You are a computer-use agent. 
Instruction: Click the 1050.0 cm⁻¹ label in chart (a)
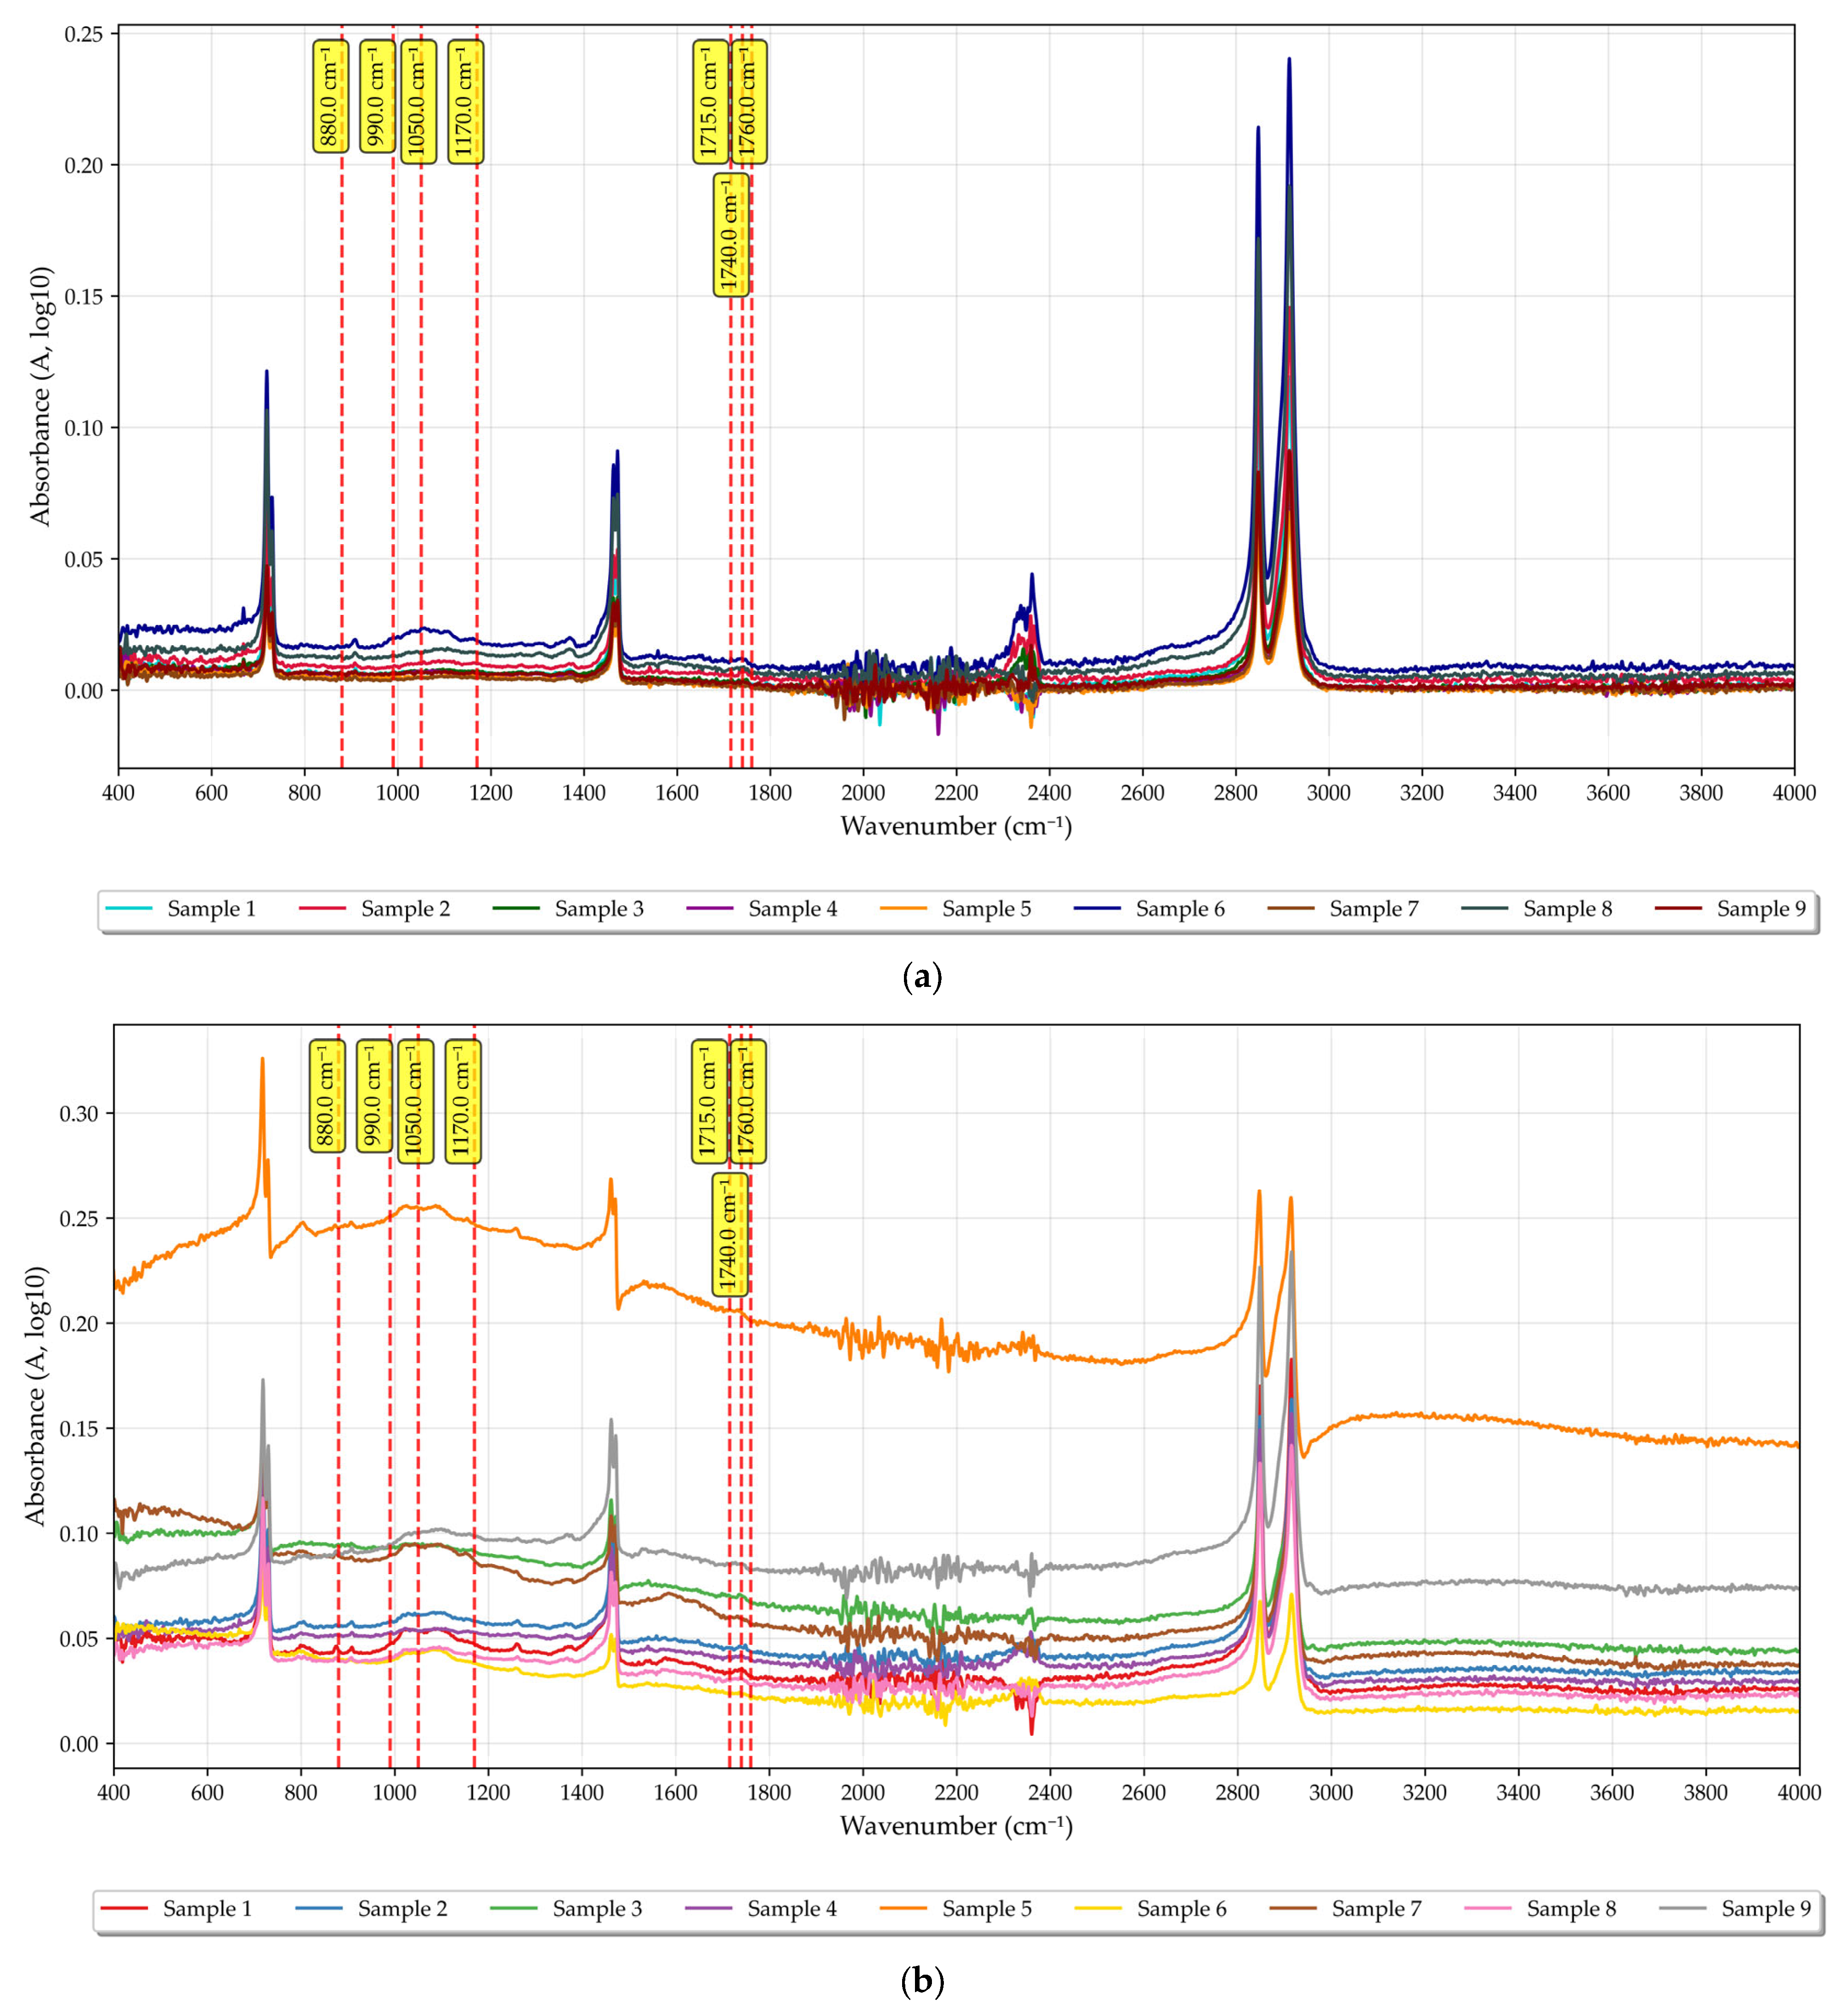point(418,102)
